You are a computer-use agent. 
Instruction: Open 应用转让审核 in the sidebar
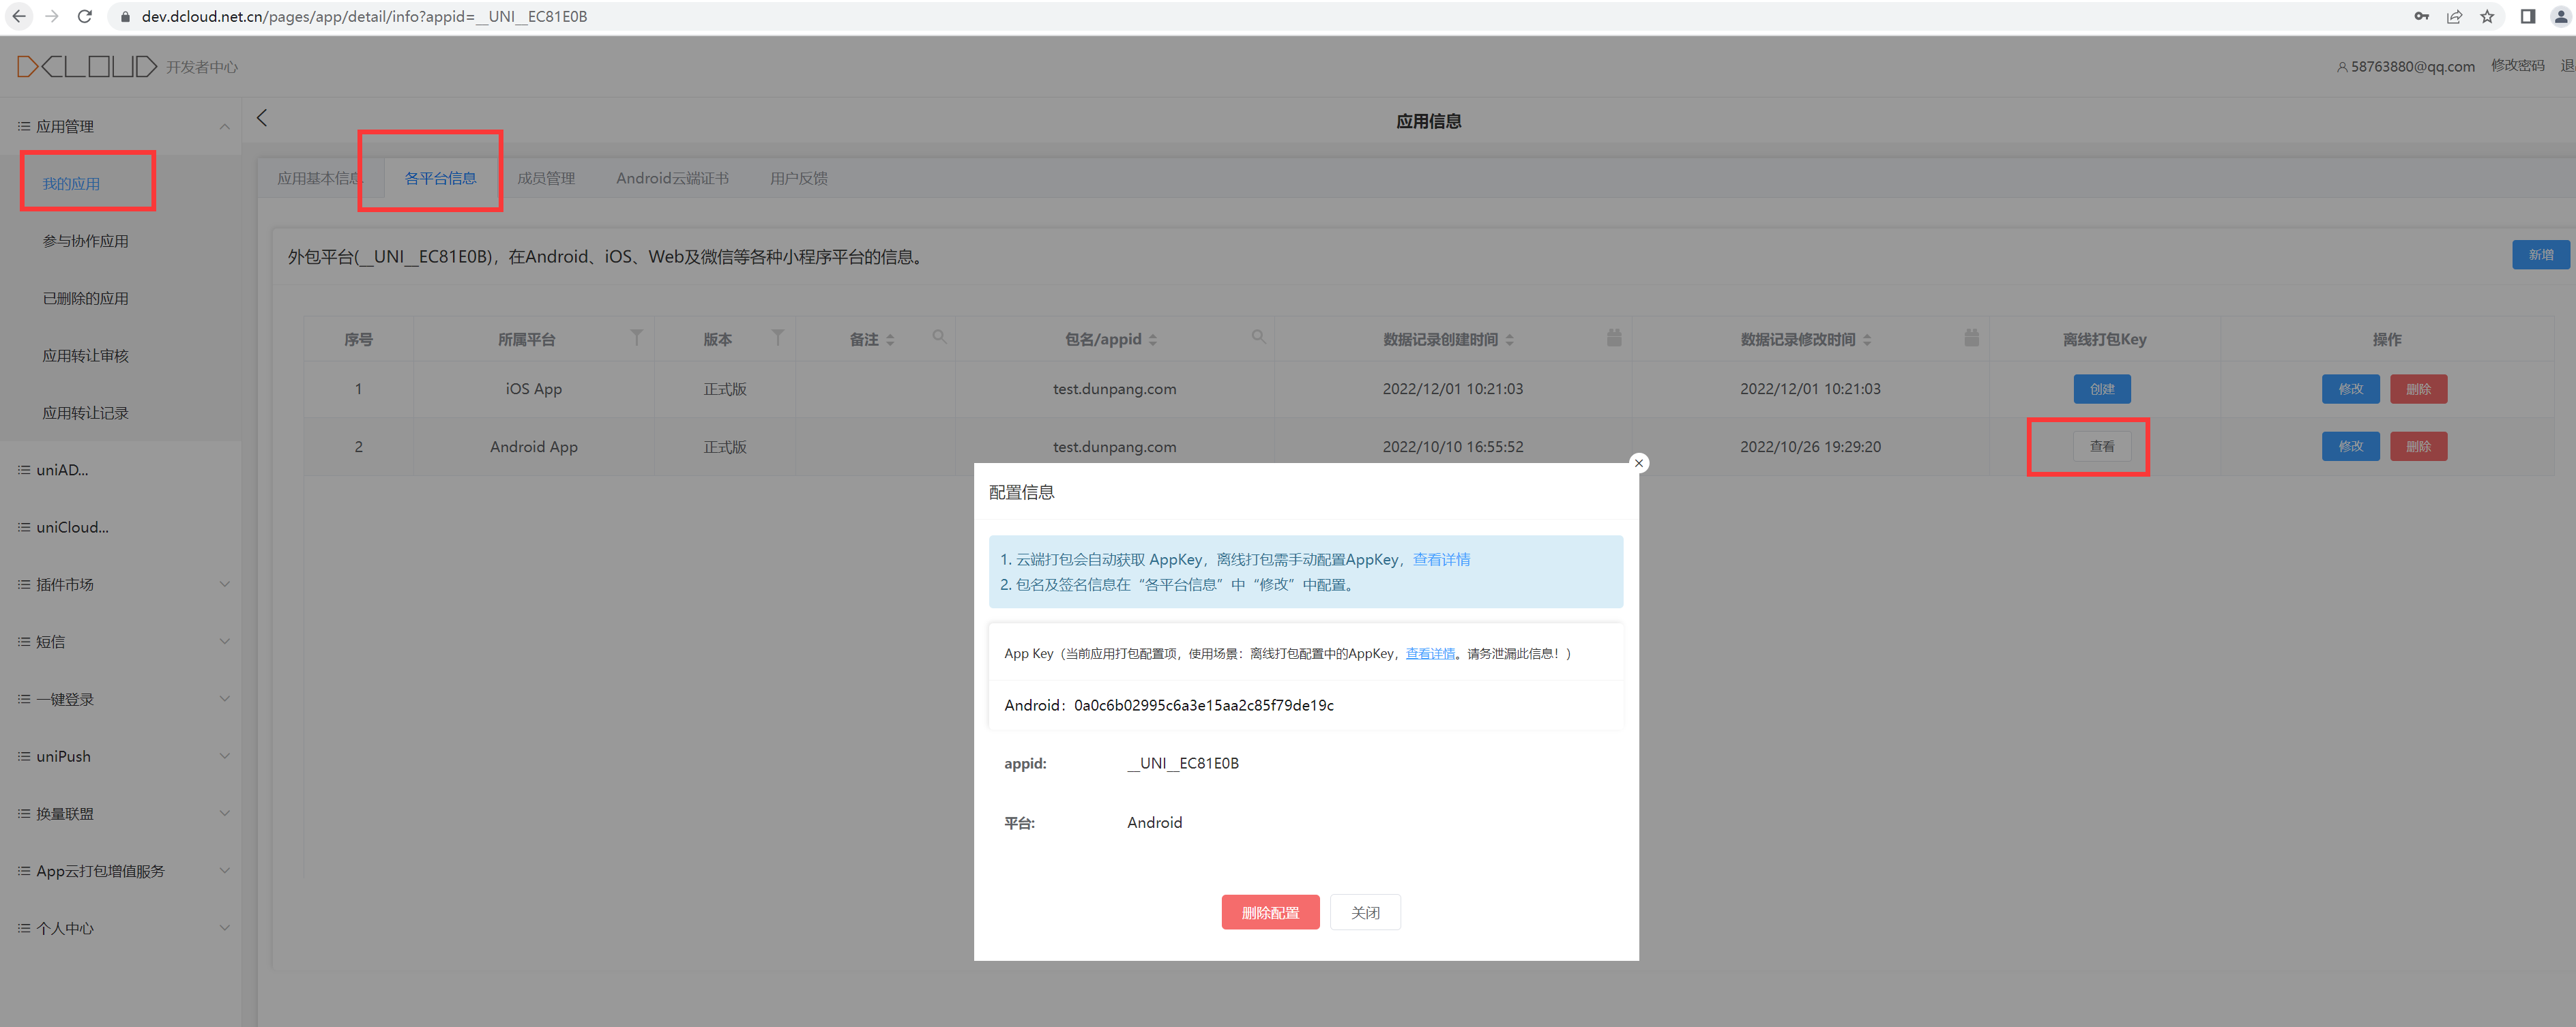[x=85, y=356]
